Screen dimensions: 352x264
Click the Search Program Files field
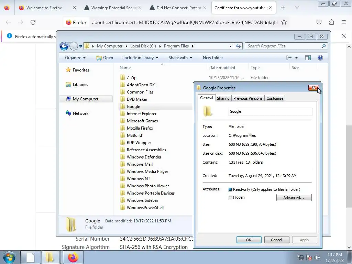(x=286, y=46)
